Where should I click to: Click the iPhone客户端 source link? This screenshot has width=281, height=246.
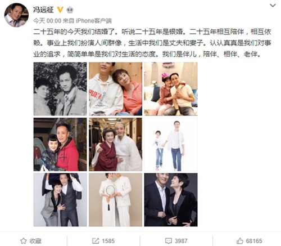click(x=94, y=21)
